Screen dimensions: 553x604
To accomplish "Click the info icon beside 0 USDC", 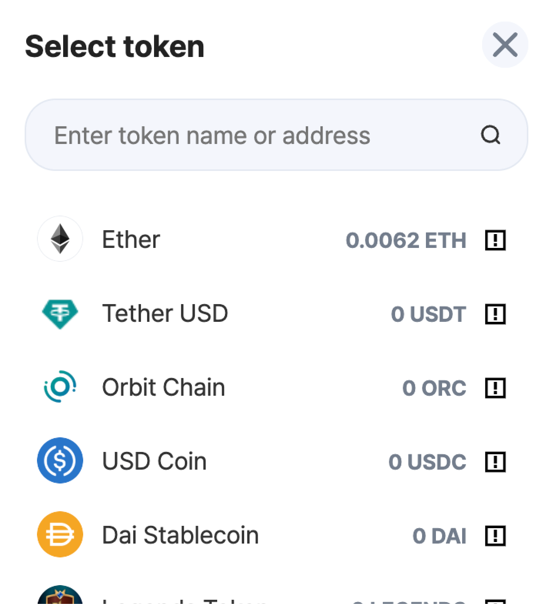I will coord(495,462).
